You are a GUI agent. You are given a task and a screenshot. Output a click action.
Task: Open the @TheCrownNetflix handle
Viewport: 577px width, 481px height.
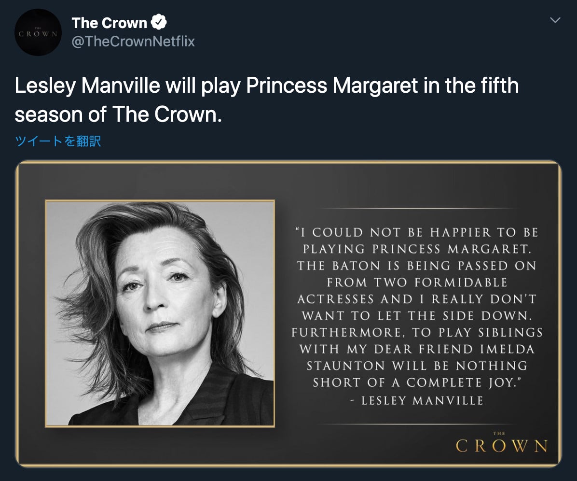pyautogui.click(x=133, y=41)
